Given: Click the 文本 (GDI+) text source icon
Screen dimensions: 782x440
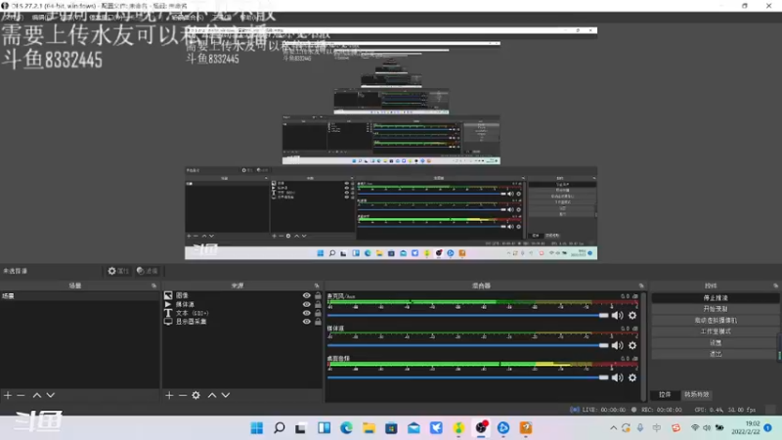Looking at the screenshot, I should [168, 313].
